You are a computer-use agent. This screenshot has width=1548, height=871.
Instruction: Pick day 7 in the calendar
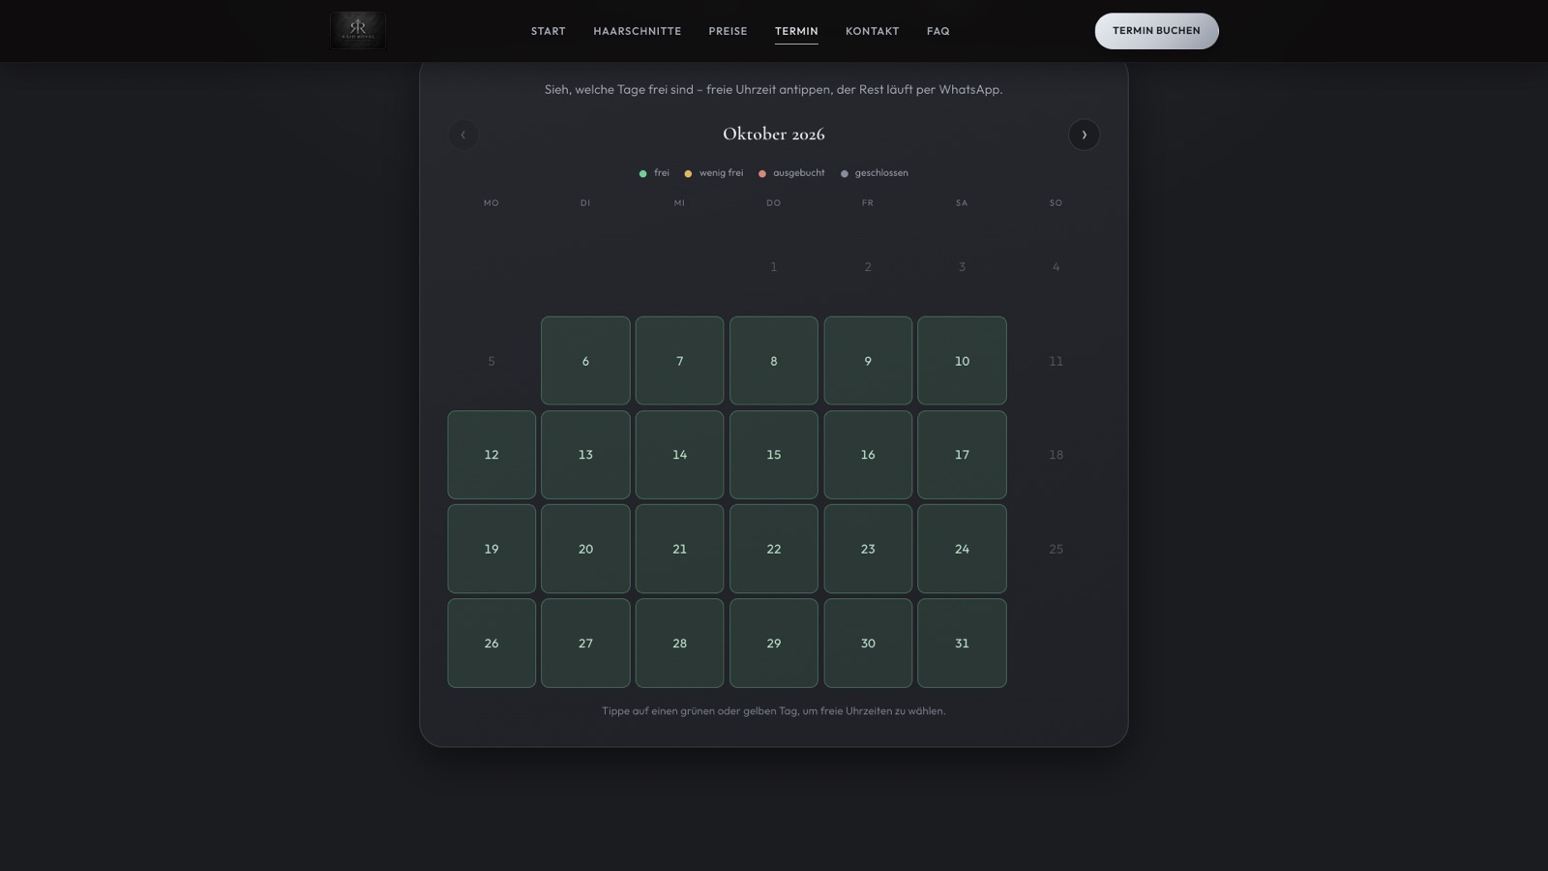[x=679, y=361]
